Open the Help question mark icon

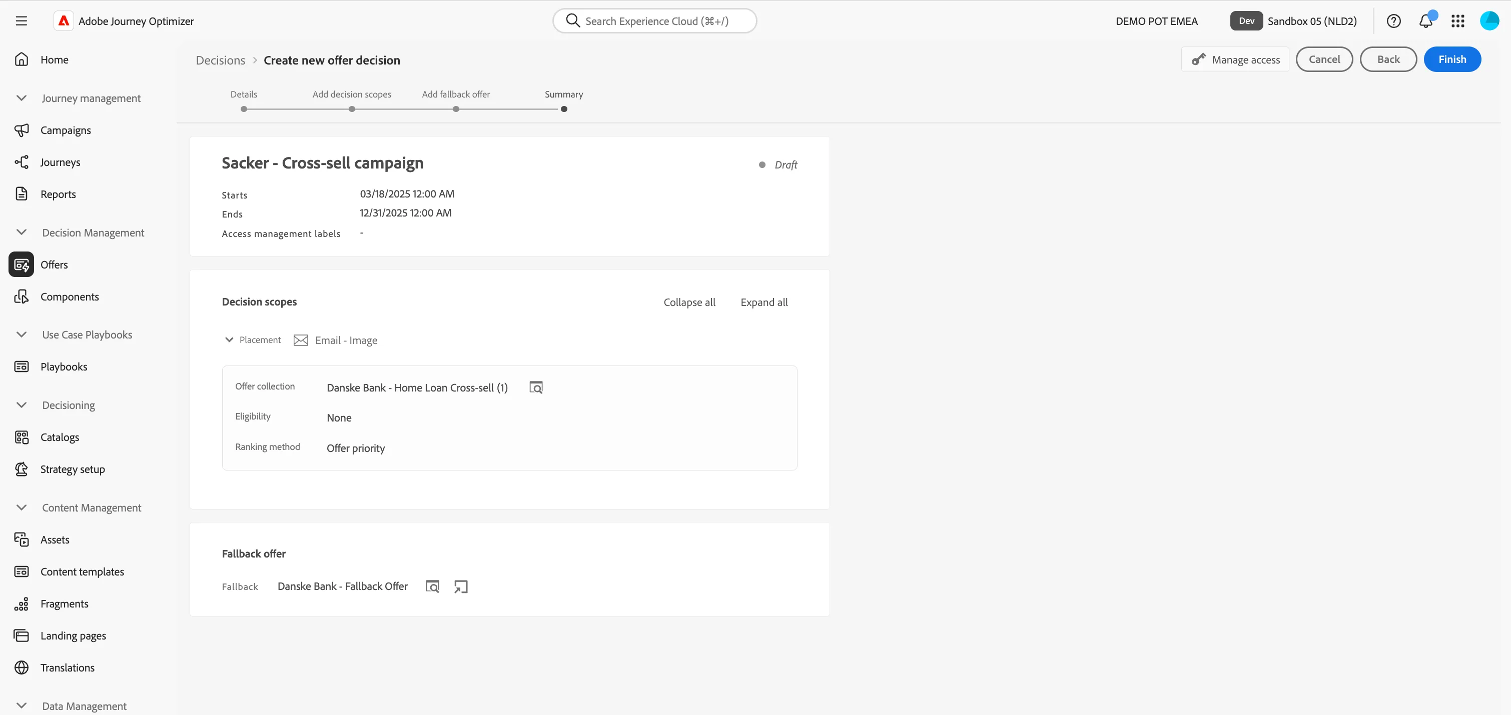tap(1394, 21)
